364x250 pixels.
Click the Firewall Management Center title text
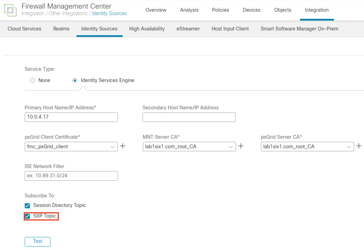point(66,6)
